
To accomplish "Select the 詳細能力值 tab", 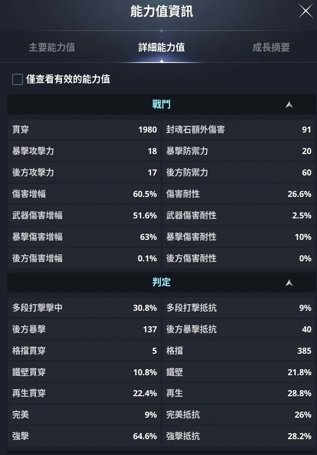I will click(162, 48).
